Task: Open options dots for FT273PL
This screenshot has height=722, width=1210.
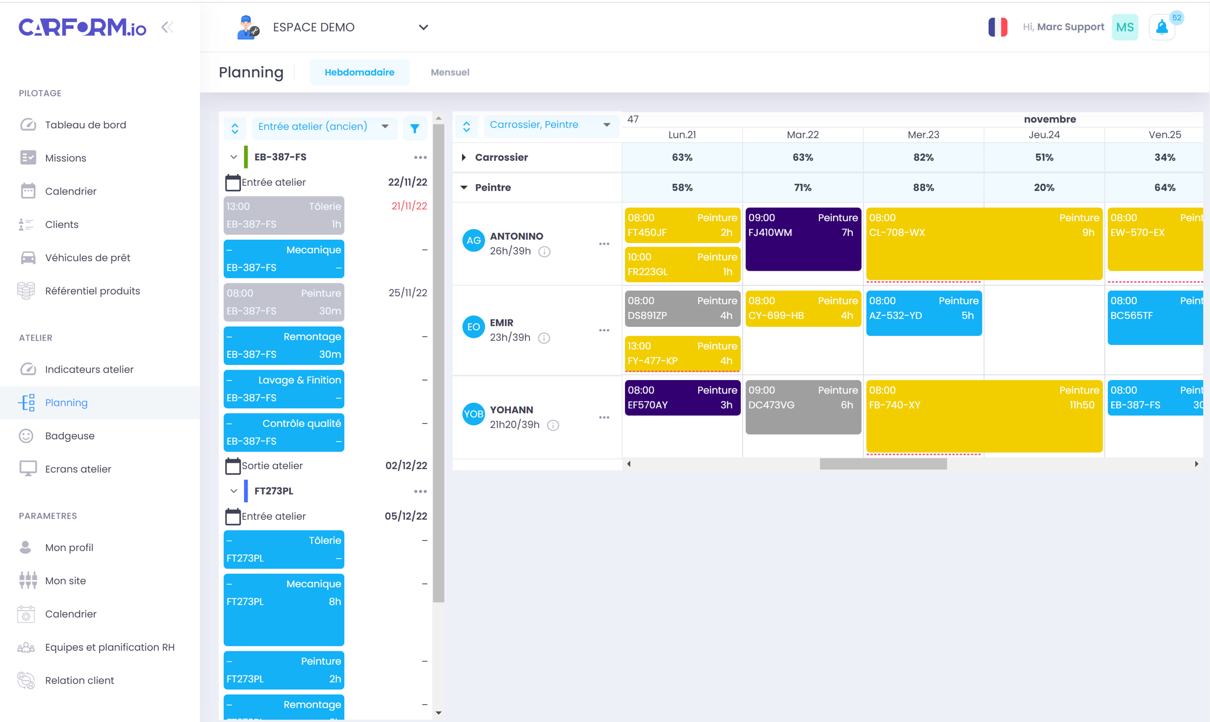Action: click(x=420, y=491)
